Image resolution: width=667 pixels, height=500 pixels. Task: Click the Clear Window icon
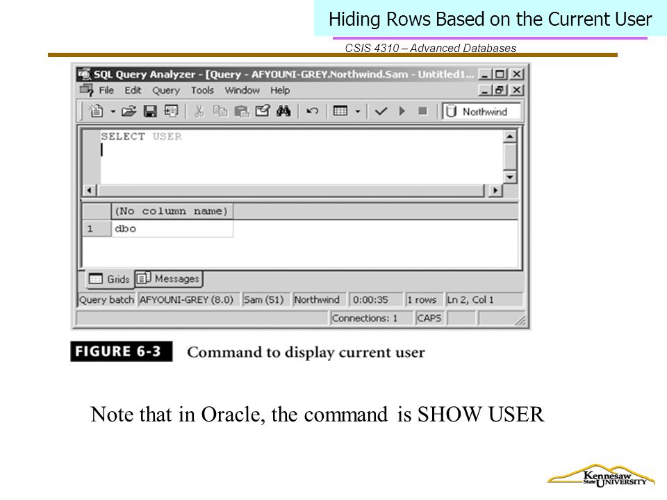(x=263, y=111)
